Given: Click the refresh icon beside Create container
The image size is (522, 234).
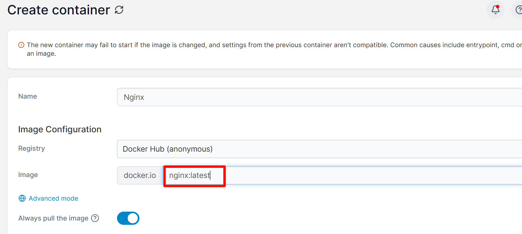Looking at the screenshot, I should click(119, 10).
